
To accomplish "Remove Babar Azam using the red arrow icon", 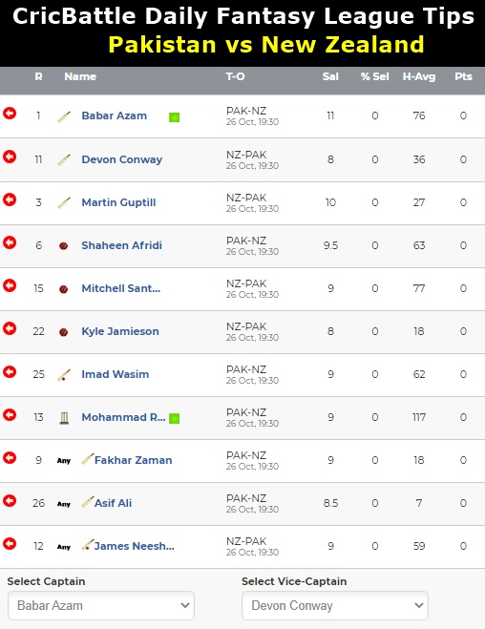I will [10, 114].
